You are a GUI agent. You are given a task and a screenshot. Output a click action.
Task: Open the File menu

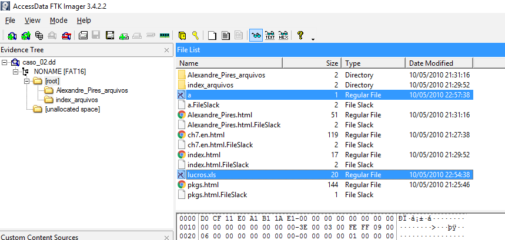pos(10,20)
